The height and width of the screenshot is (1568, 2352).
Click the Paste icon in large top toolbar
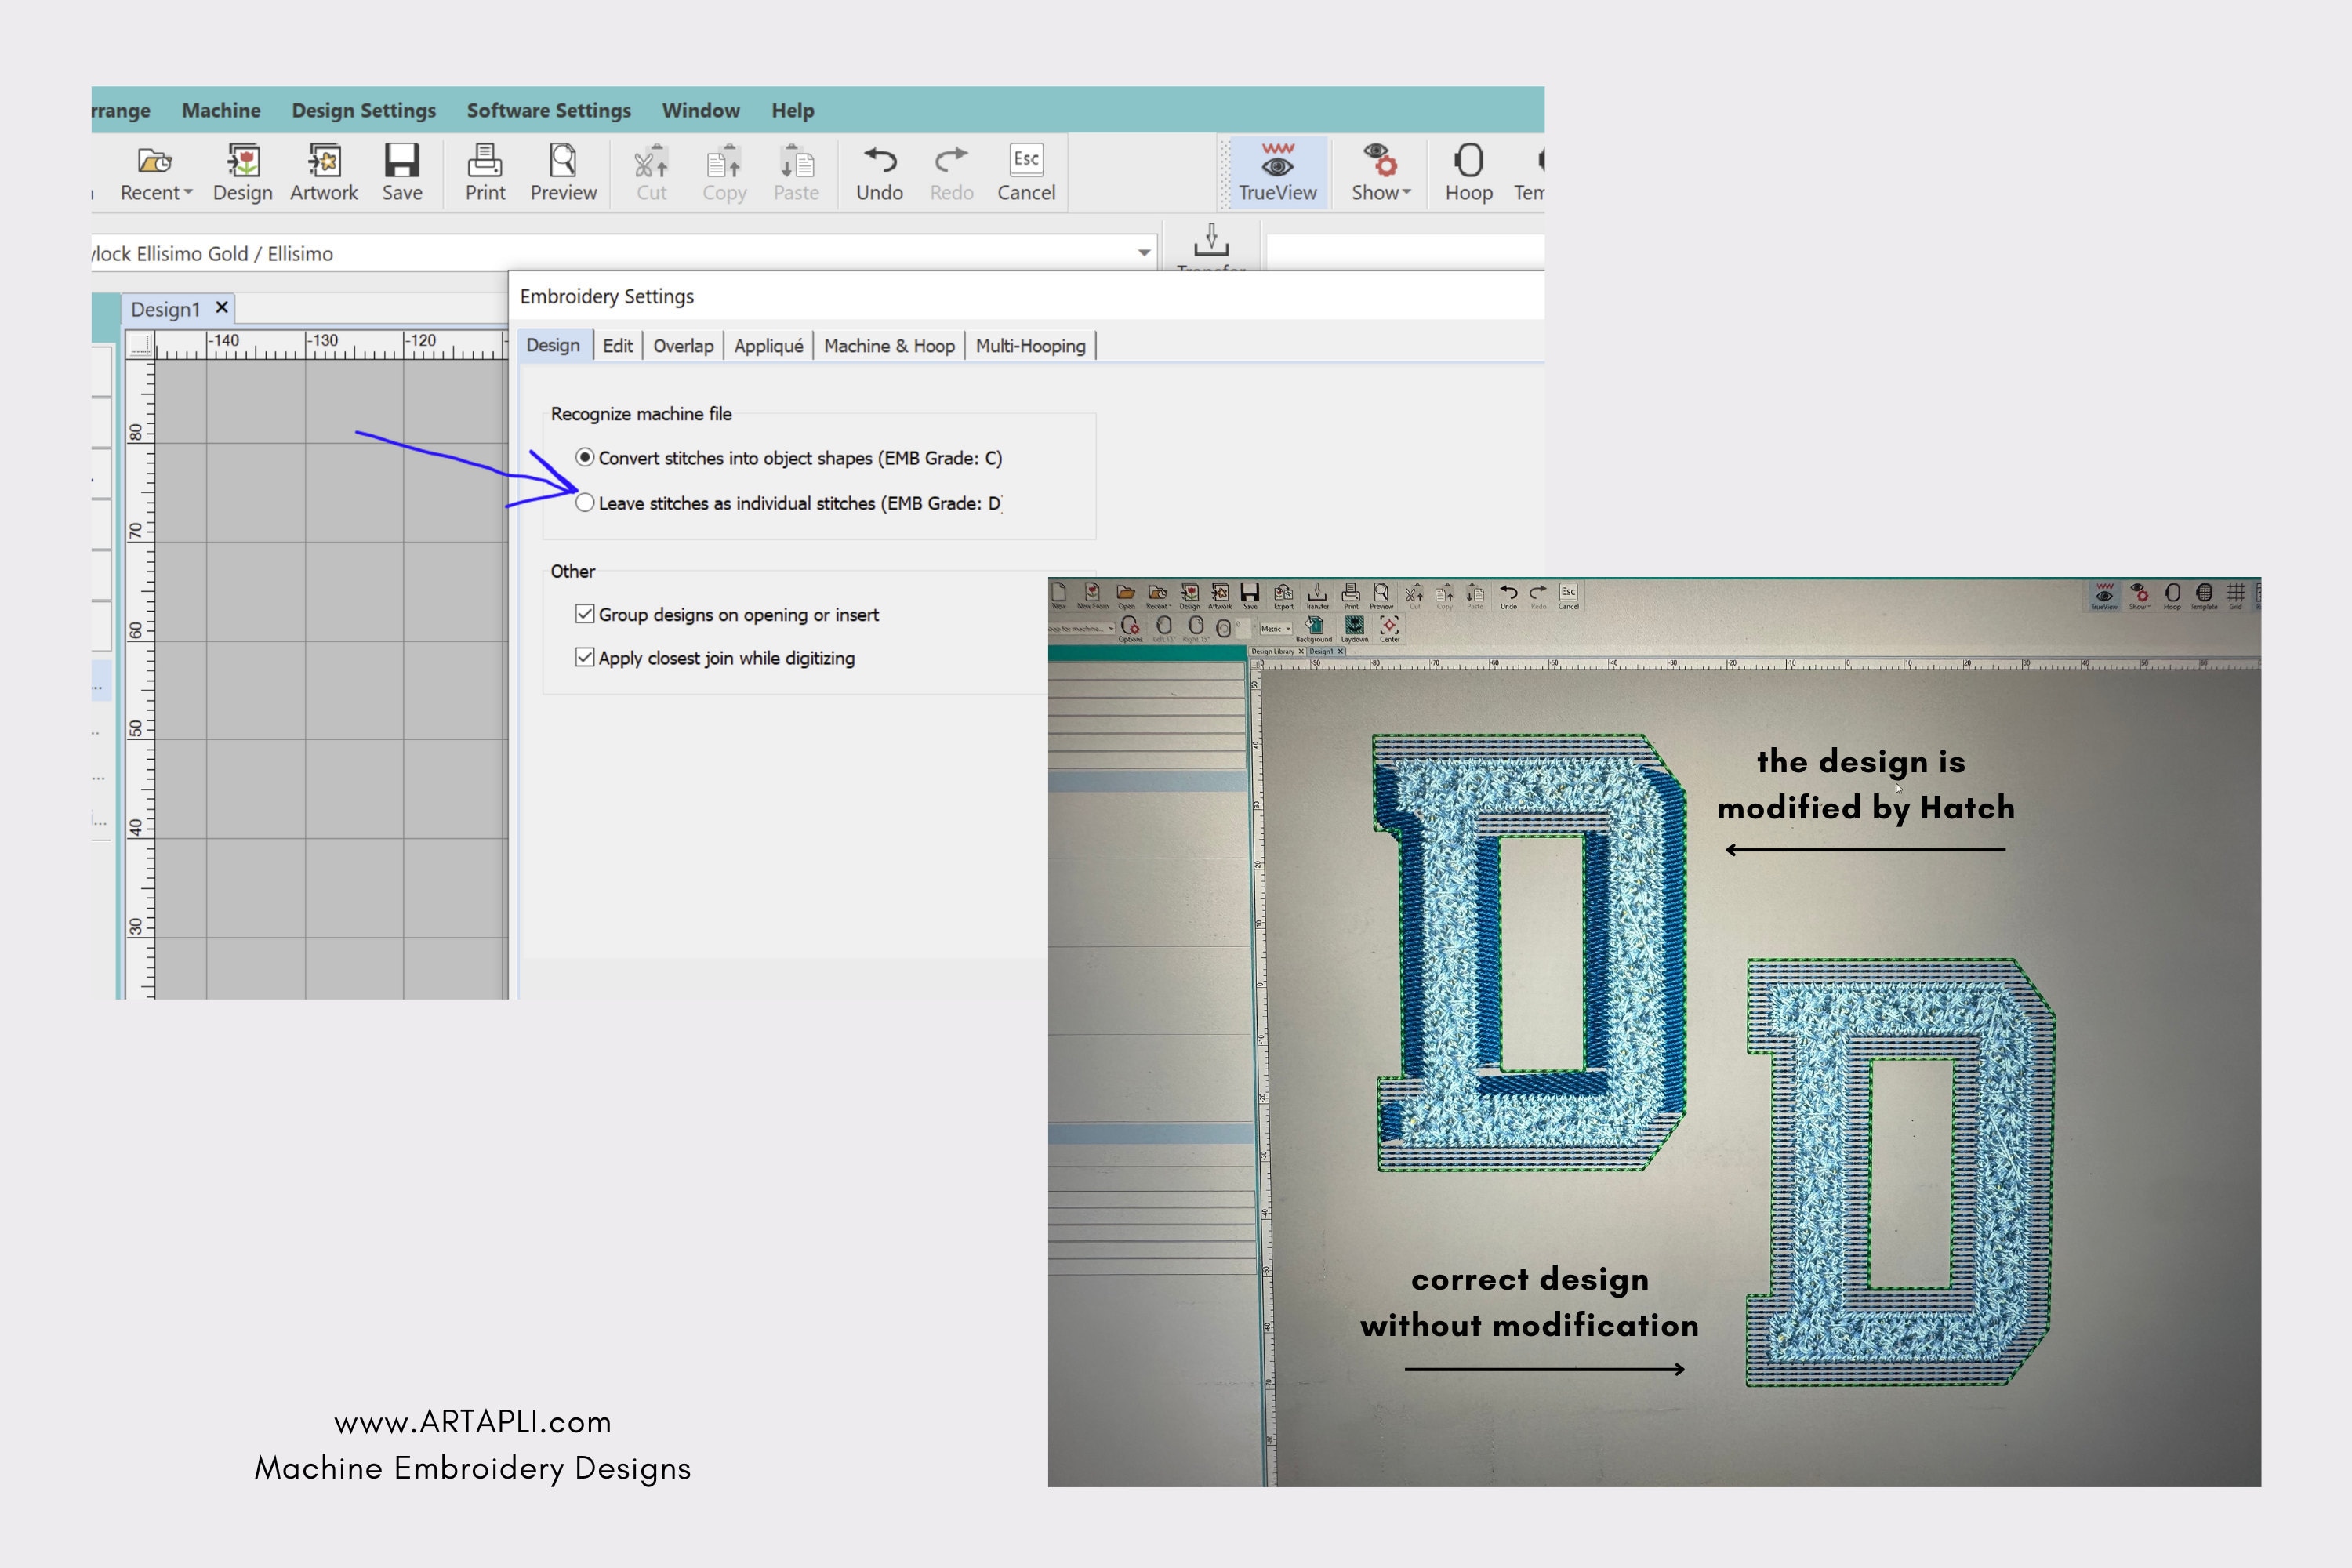(x=796, y=173)
